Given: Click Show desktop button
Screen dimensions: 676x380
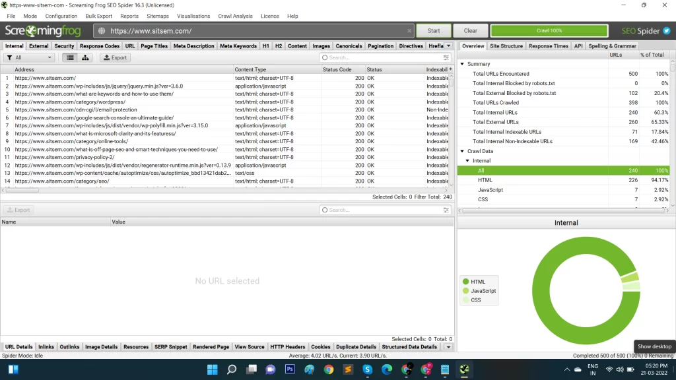Looking at the screenshot, I should pos(654,346).
